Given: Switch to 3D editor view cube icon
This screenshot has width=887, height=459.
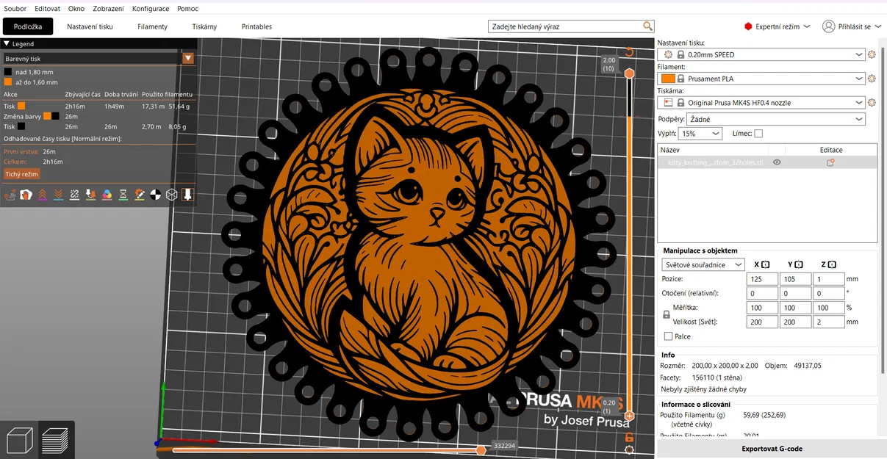Looking at the screenshot, I should pyautogui.click(x=19, y=440).
